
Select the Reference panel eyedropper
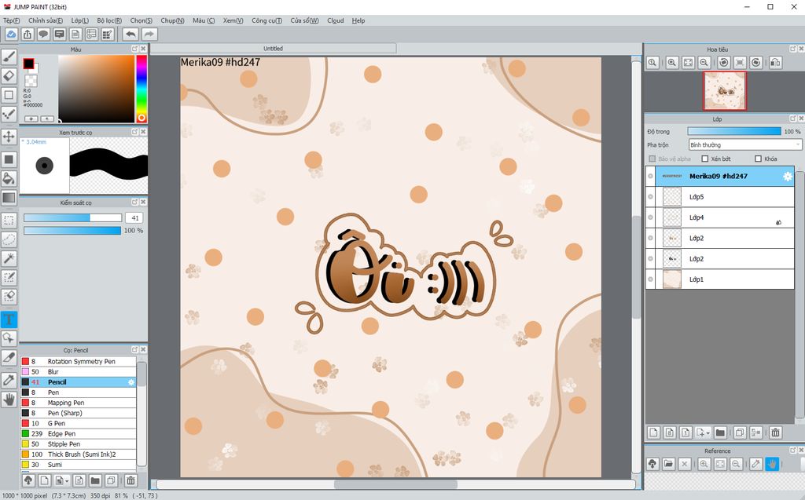coord(755,464)
